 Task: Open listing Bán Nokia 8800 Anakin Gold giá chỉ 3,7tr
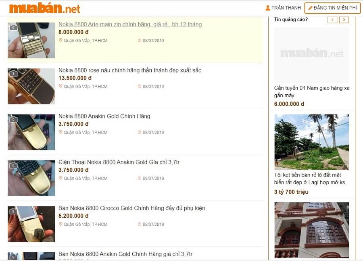click(125, 254)
